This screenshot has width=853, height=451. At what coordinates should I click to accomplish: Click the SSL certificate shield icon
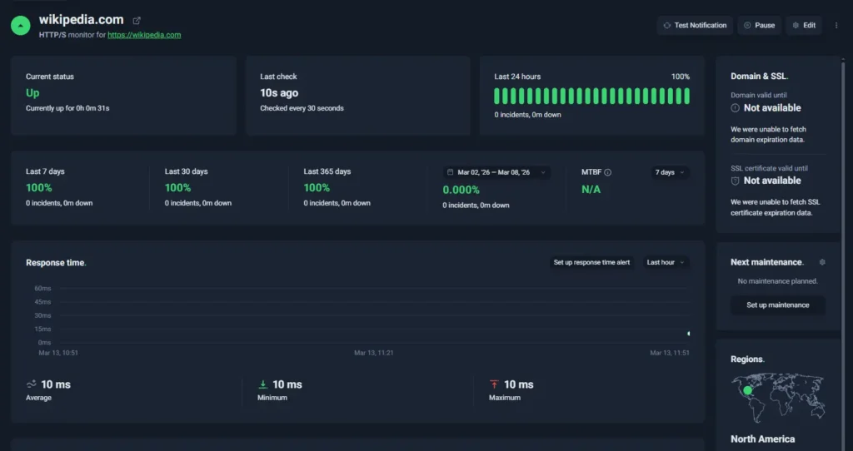735,181
